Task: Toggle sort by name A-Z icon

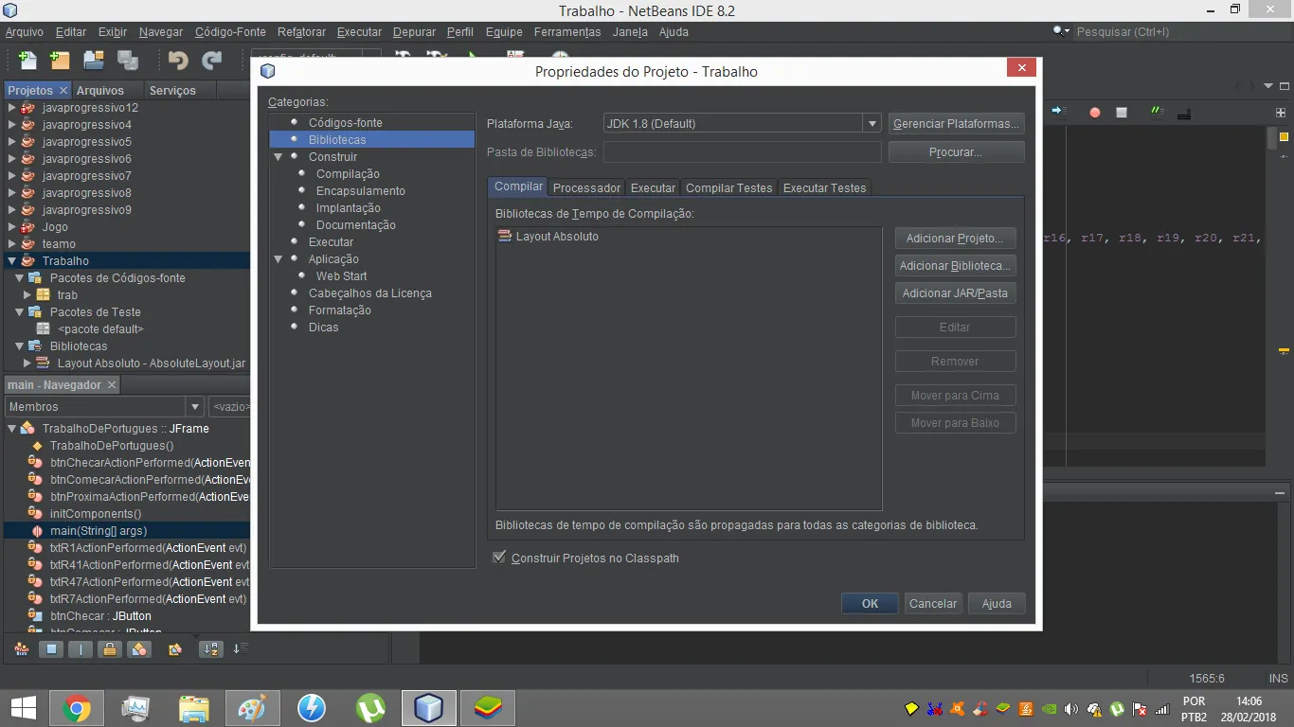Action: (211, 649)
